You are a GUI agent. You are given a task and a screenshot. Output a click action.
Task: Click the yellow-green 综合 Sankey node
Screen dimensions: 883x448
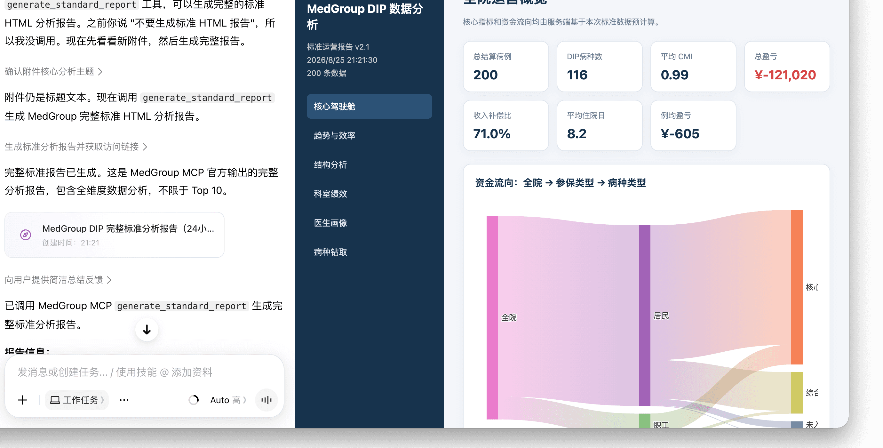click(797, 393)
